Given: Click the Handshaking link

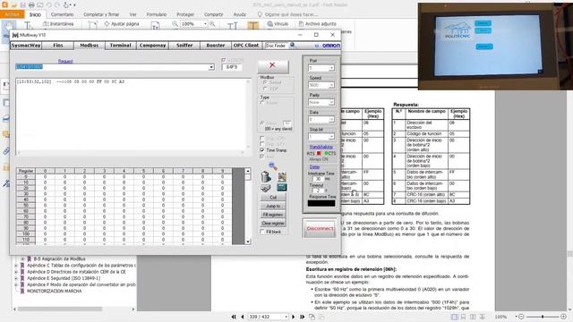Looking at the screenshot, I should 321,147.
